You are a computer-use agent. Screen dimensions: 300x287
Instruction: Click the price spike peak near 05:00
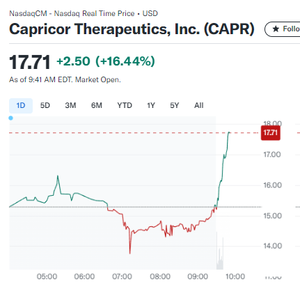pyautogui.click(x=58, y=176)
